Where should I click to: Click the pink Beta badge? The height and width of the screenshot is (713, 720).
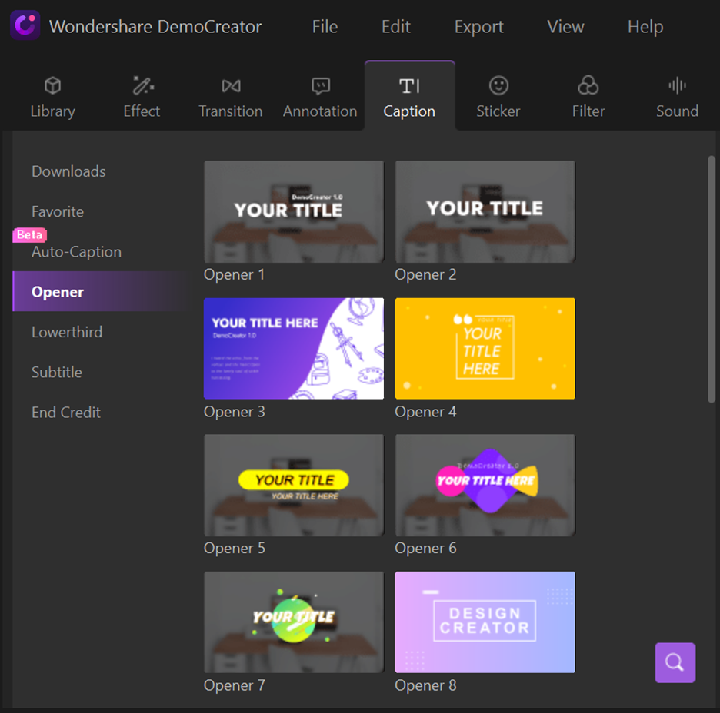[29, 235]
